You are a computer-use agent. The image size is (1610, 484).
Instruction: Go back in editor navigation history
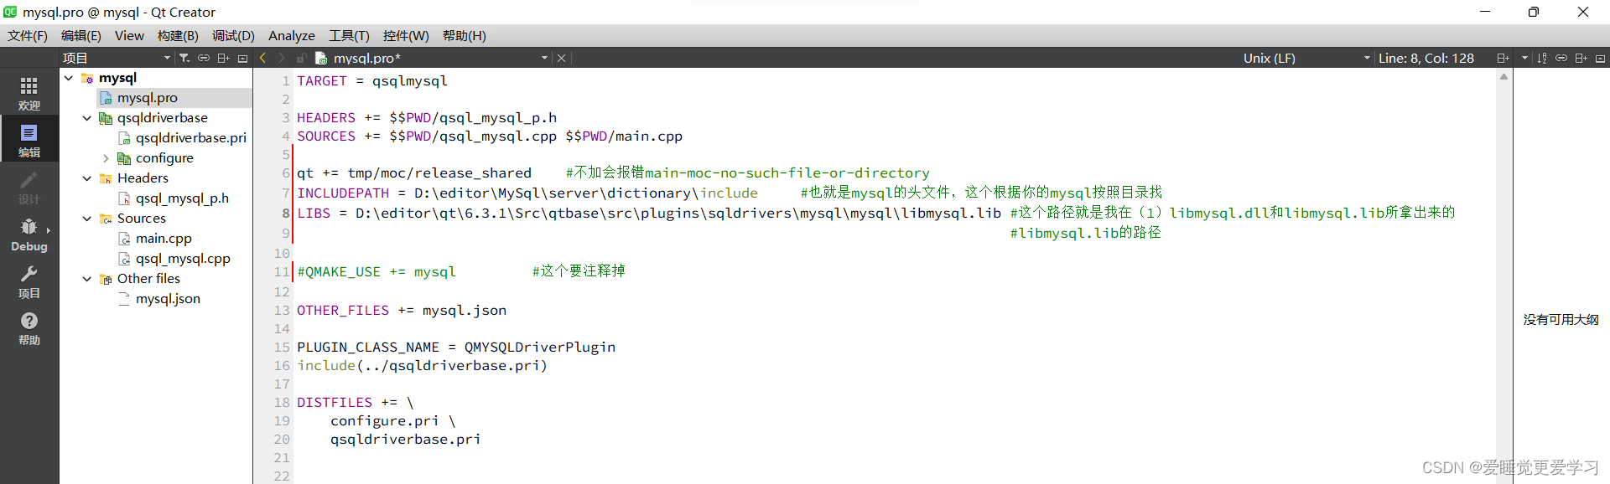coord(262,58)
